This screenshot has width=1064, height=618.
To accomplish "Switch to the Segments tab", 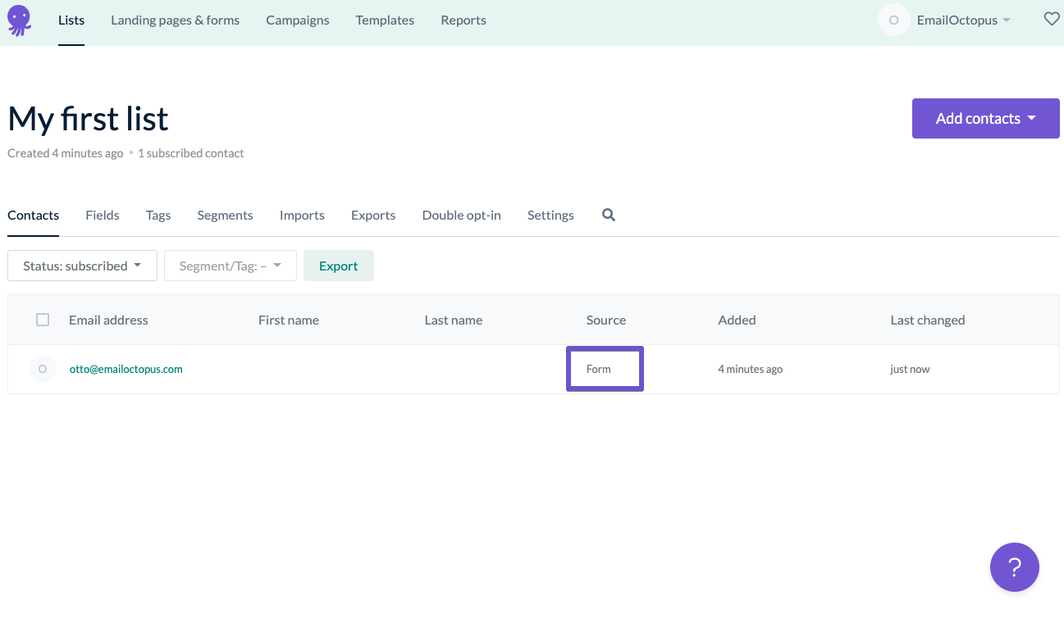I will point(225,215).
